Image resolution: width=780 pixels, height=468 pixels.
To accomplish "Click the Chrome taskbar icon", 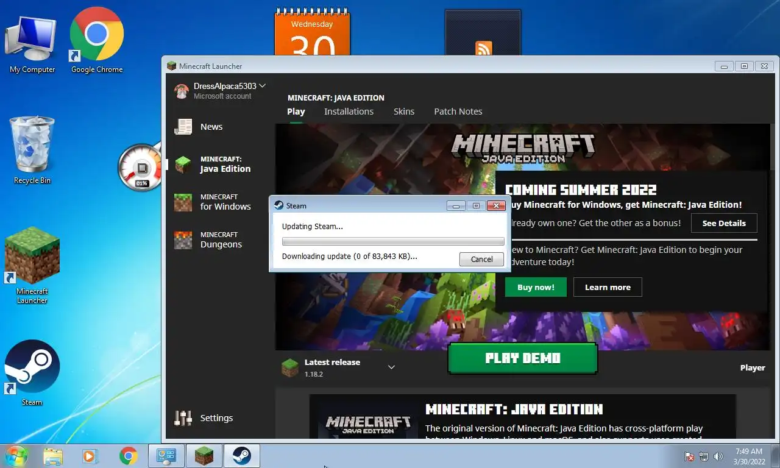I will click(x=129, y=456).
